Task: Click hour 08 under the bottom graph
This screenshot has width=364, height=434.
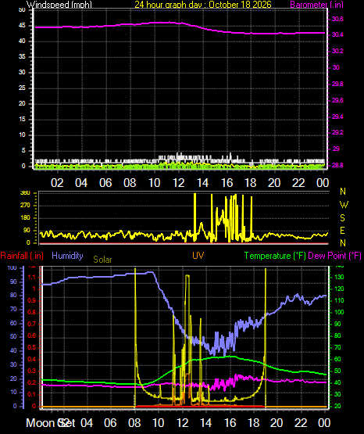Action: pos(134,423)
